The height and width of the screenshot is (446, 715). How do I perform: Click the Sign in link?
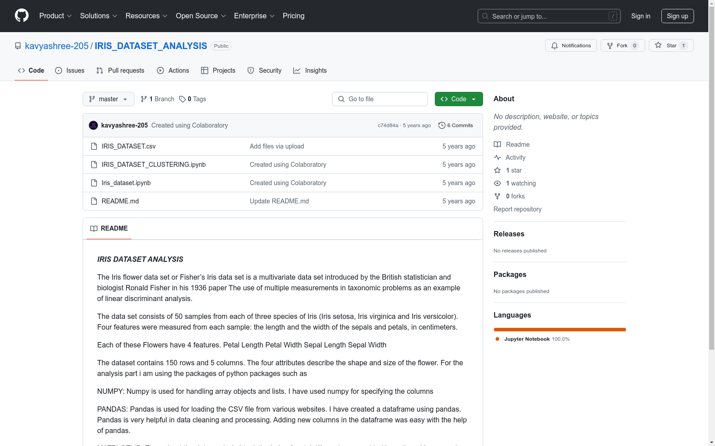641,16
